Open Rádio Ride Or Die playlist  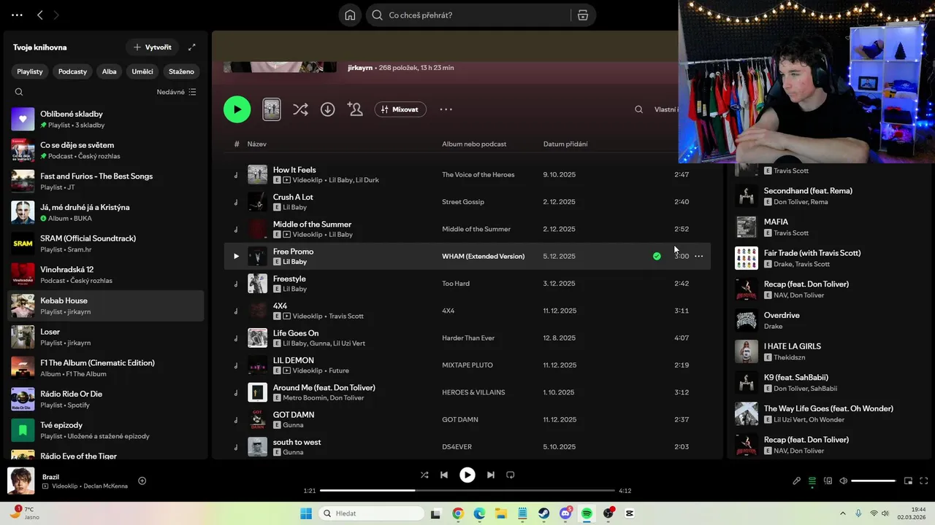106,399
